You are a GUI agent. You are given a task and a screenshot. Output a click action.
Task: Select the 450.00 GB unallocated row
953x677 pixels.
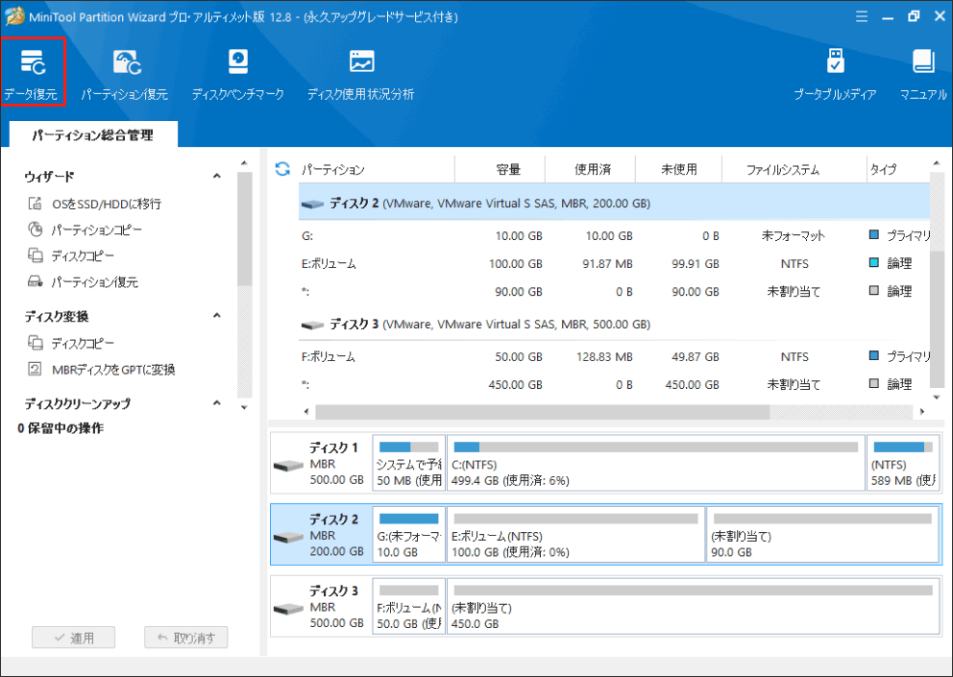click(x=614, y=385)
